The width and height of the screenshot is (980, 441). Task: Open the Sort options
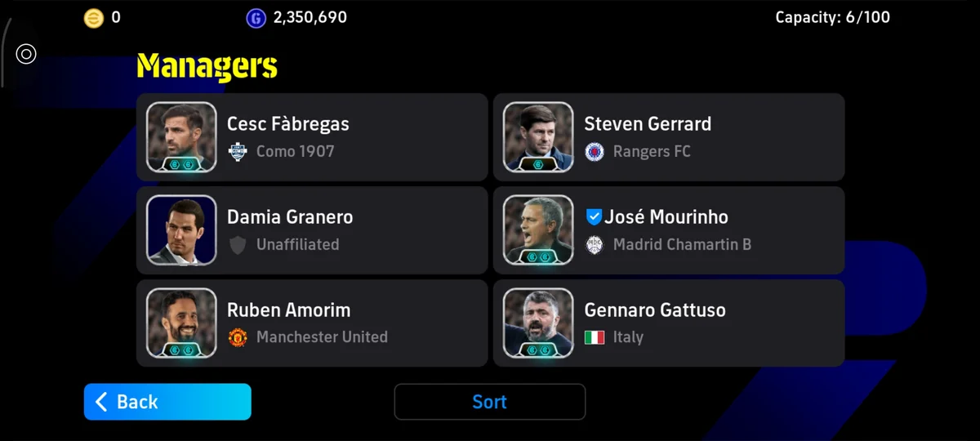489,402
